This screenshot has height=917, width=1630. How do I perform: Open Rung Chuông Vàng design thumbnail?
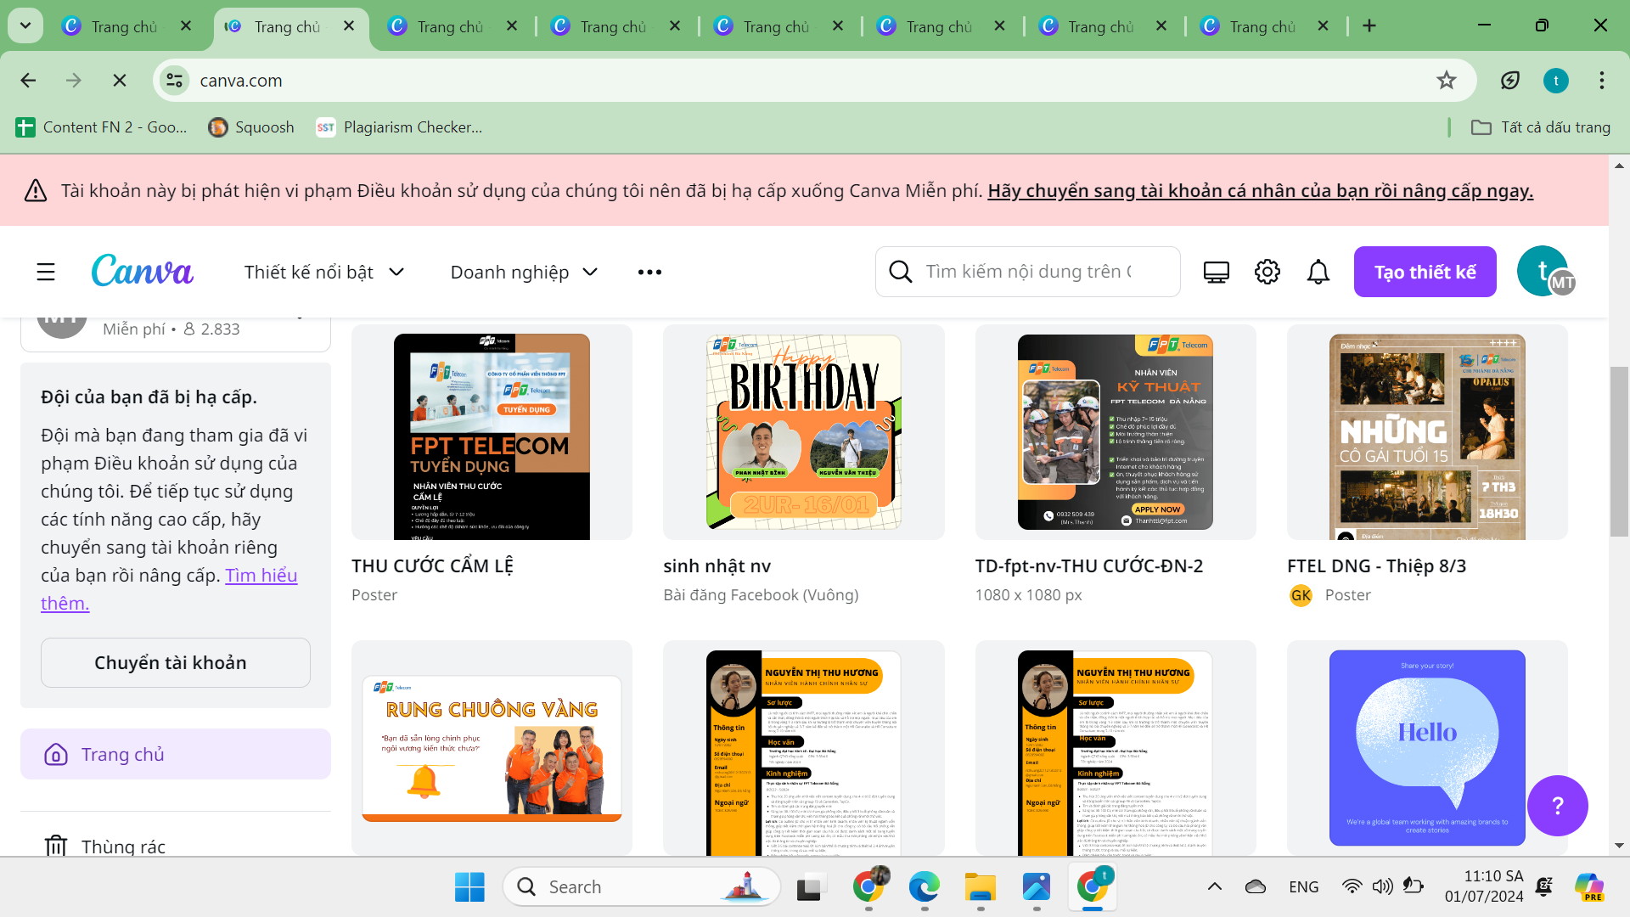pyautogui.click(x=492, y=748)
